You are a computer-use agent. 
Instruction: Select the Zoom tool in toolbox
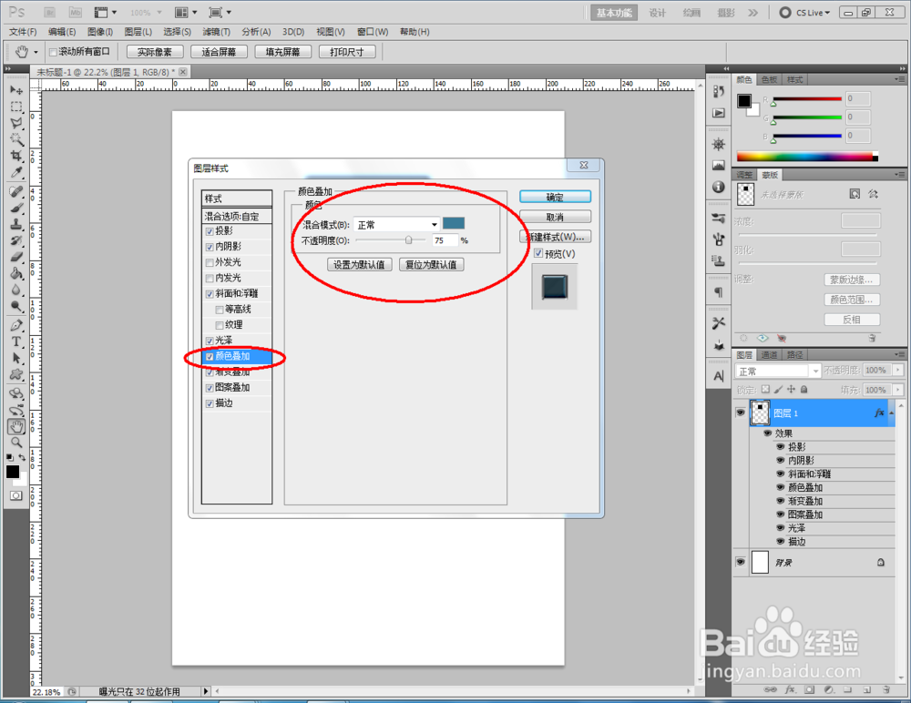coord(16,443)
